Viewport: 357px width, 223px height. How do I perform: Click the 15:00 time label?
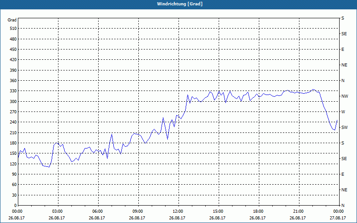tap(218, 211)
